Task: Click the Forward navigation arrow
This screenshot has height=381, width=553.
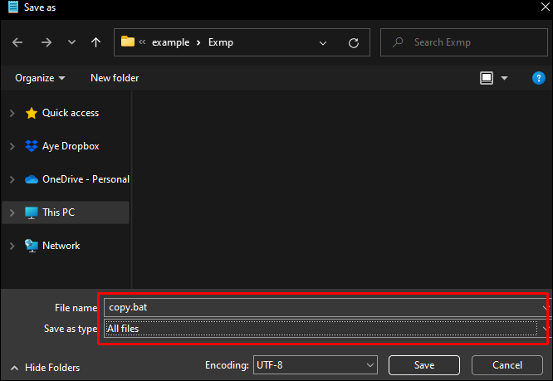Action: point(46,42)
